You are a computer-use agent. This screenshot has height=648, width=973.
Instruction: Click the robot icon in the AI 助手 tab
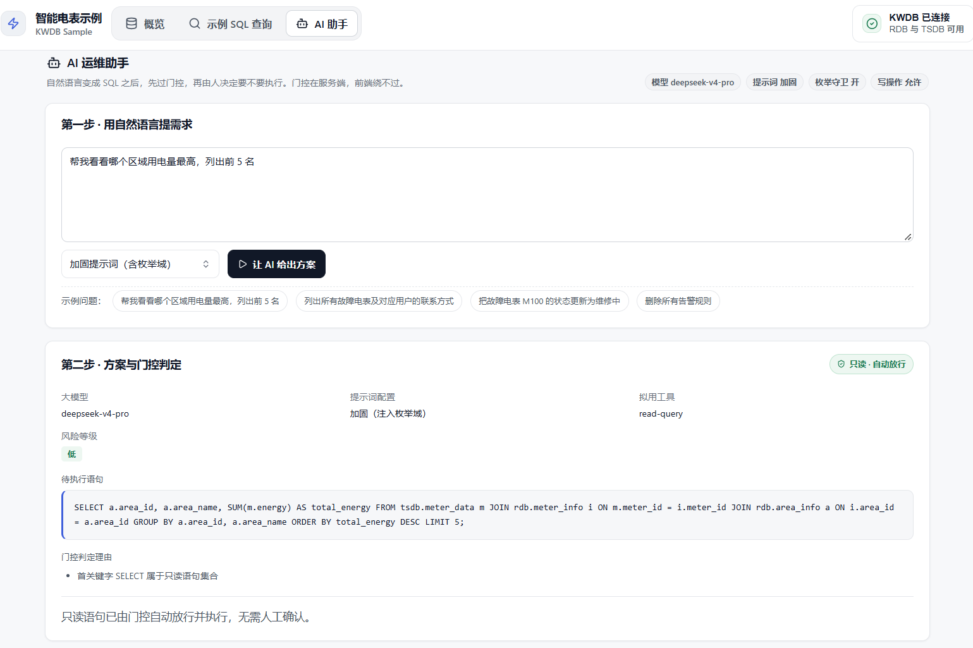pyautogui.click(x=302, y=23)
